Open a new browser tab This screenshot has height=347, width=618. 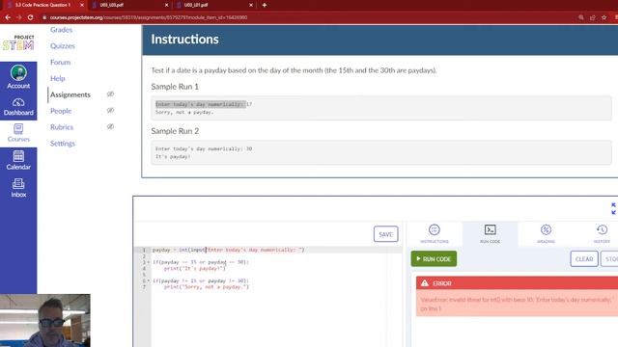(265, 5)
